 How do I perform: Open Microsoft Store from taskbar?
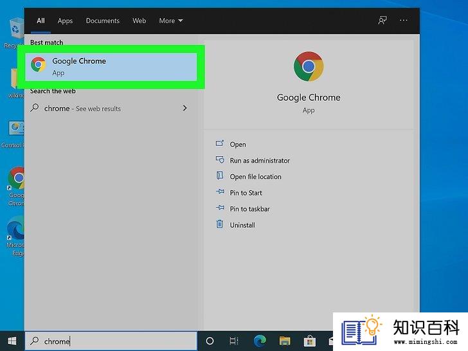click(309, 341)
